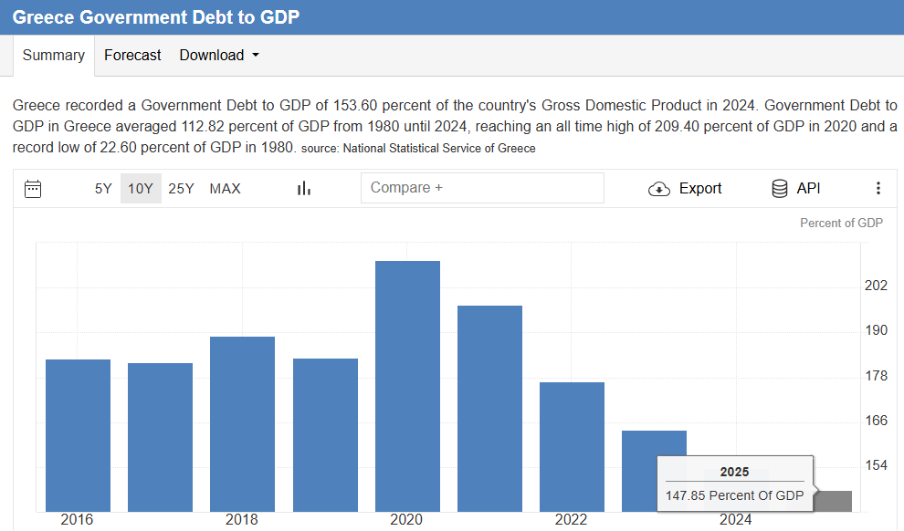Click the 202 y-axis value
This screenshot has width=904, height=531.
pos(876,286)
